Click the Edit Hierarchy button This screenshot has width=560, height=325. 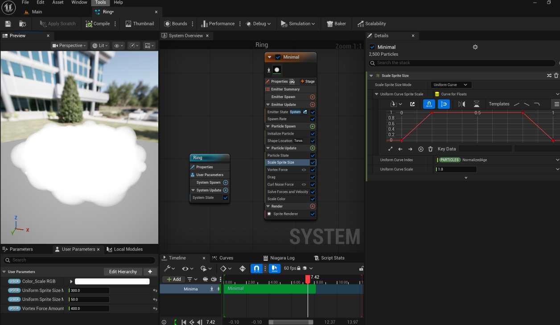tap(123, 272)
